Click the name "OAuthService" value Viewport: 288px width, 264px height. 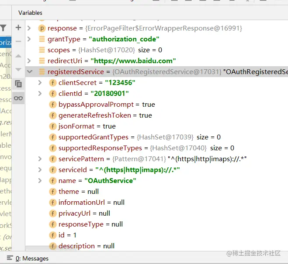(110, 181)
